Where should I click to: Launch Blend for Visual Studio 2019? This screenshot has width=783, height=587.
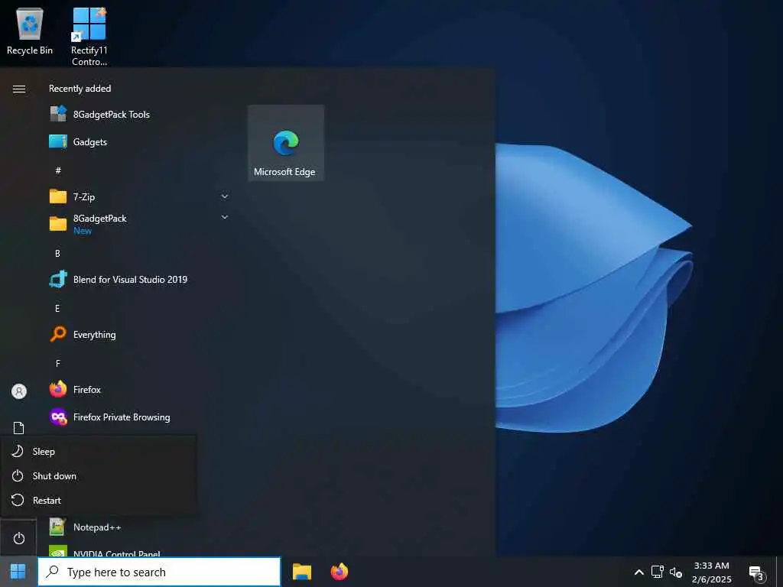140,280
